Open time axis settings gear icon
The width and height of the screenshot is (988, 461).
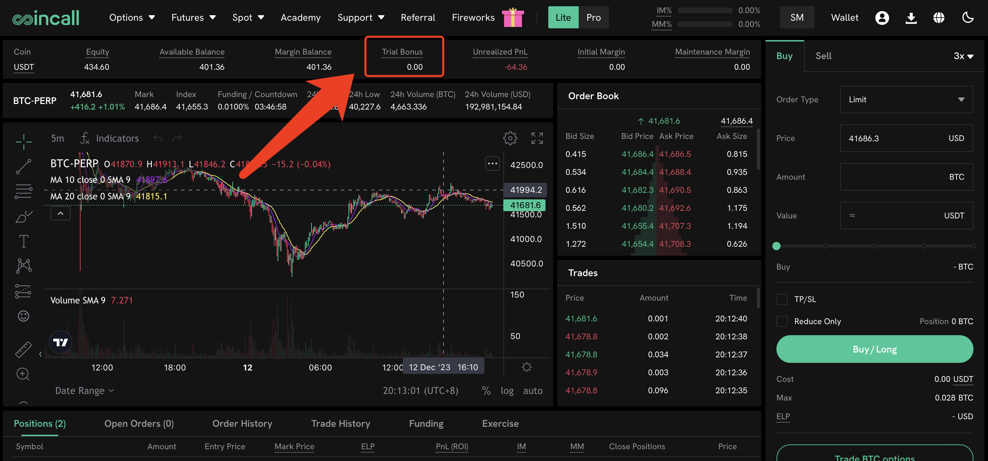click(526, 367)
